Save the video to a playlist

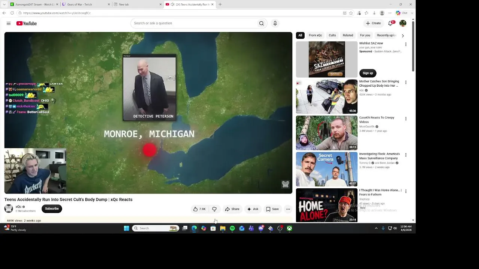[x=272, y=209]
